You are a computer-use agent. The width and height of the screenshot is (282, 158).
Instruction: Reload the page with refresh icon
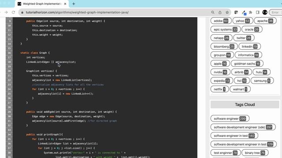tap(13, 12)
